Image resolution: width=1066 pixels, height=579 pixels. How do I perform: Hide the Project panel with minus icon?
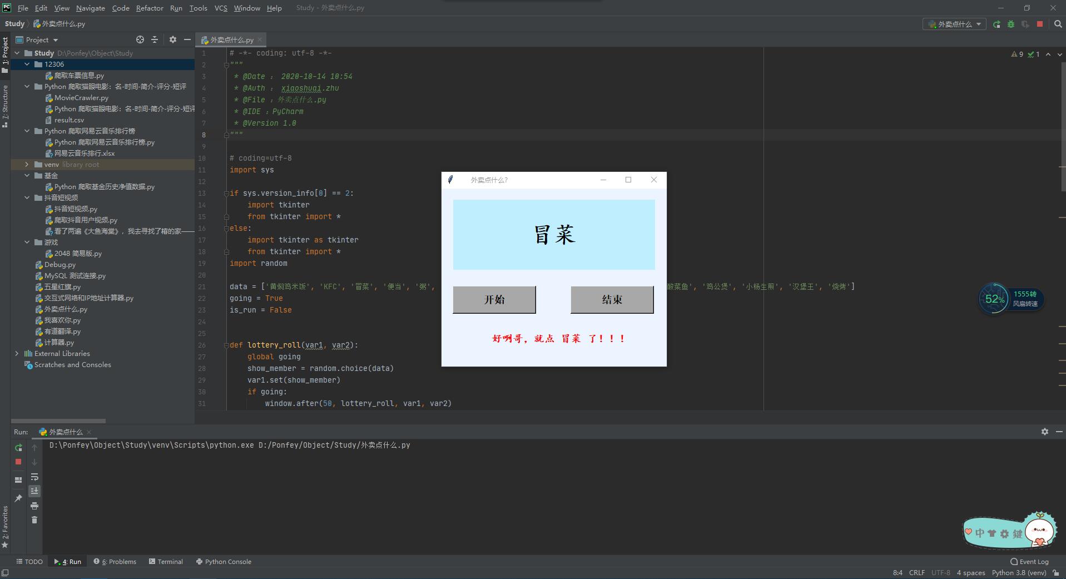[x=187, y=39]
